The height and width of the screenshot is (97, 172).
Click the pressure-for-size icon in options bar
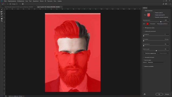point(23,4)
